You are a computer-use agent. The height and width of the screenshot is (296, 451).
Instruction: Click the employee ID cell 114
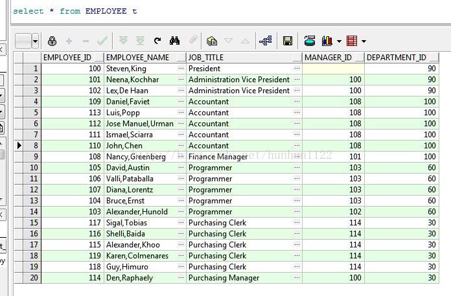point(73,278)
